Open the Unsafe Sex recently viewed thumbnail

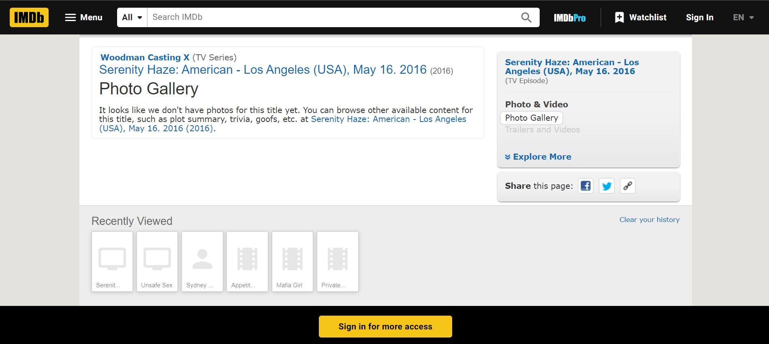(x=157, y=261)
